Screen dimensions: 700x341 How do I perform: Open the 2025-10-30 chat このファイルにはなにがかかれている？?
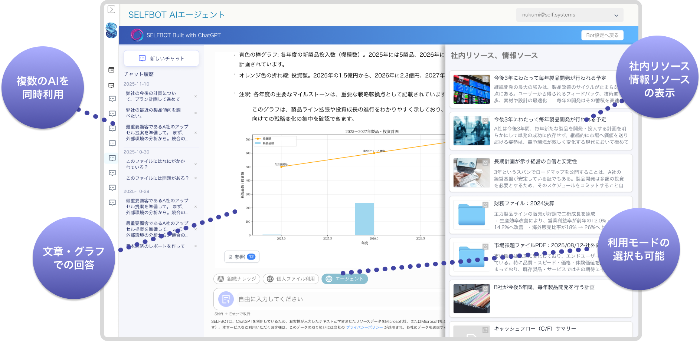coord(156,164)
